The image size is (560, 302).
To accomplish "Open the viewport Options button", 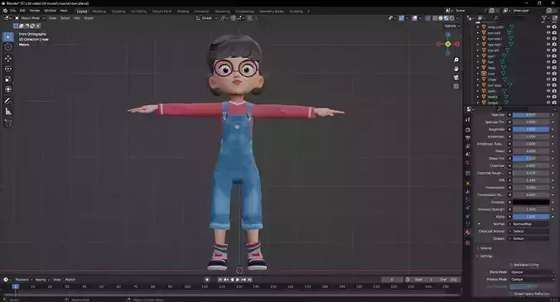I will 451,26.
